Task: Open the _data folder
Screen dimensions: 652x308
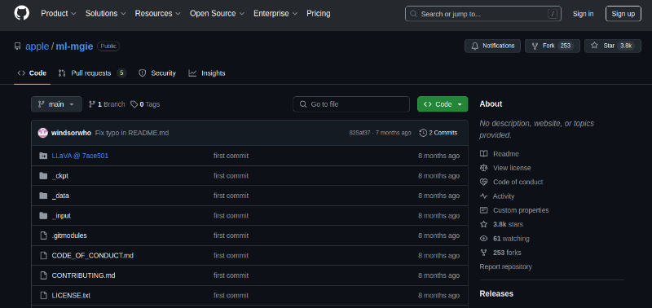Action: (x=60, y=196)
